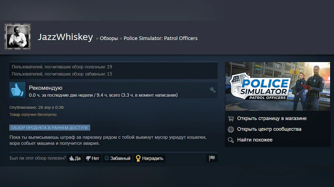Click the magnifier find-similar icon
Screen dimensions: 334x187
point(231,140)
